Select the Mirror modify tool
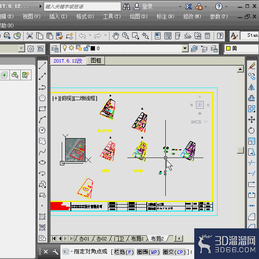Image resolution: width=259 pixels, height=259 pixels. click(x=252, y=87)
